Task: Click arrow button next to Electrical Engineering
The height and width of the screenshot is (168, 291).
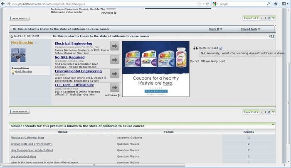Action: (115, 46)
